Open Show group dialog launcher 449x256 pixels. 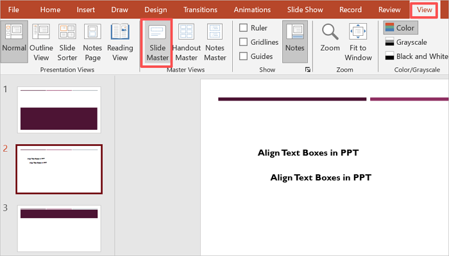[307, 69]
